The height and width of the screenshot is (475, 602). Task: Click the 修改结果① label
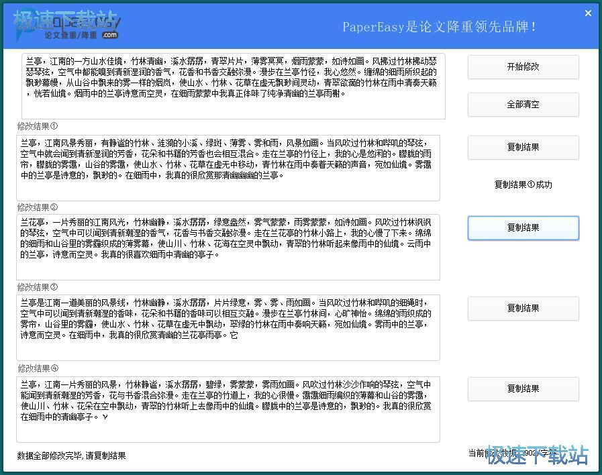pos(37,126)
